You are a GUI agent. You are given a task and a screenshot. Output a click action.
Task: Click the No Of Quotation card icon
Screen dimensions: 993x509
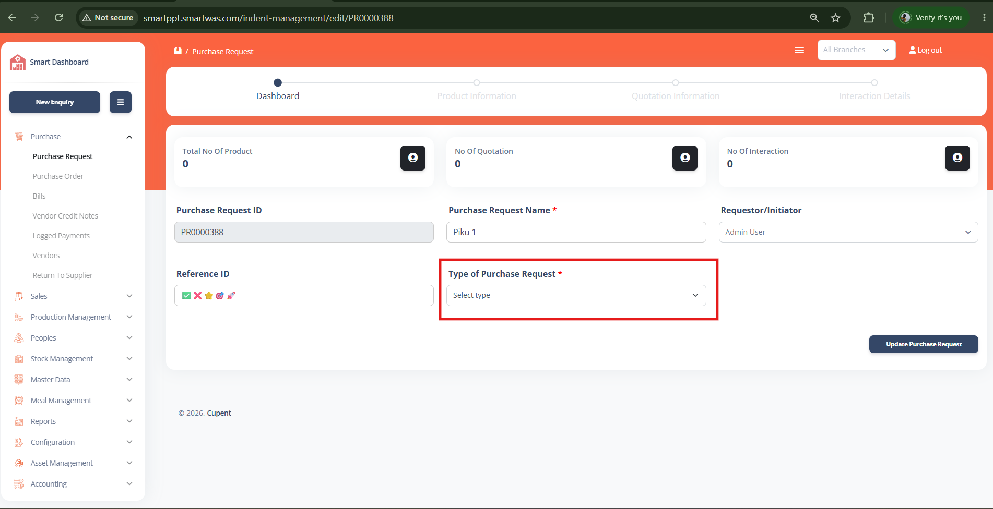coord(685,158)
